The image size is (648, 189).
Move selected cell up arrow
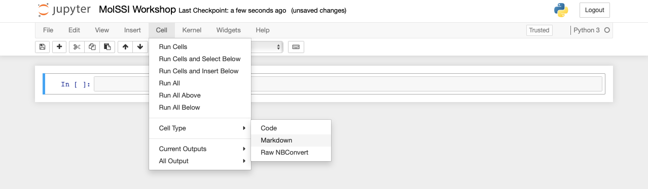(125, 47)
